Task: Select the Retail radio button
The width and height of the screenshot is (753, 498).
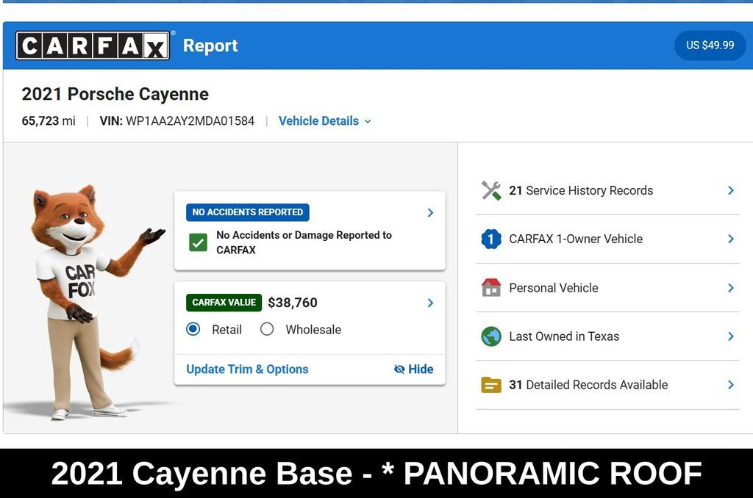Action: pyautogui.click(x=193, y=329)
